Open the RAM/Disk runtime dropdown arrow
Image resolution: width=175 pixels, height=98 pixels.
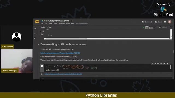pyautogui.click(x=155, y=27)
